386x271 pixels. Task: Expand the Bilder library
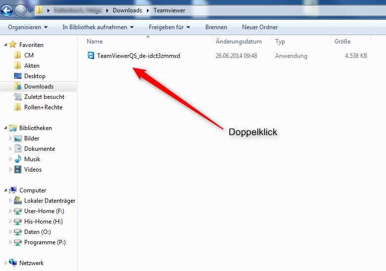tap(10, 138)
